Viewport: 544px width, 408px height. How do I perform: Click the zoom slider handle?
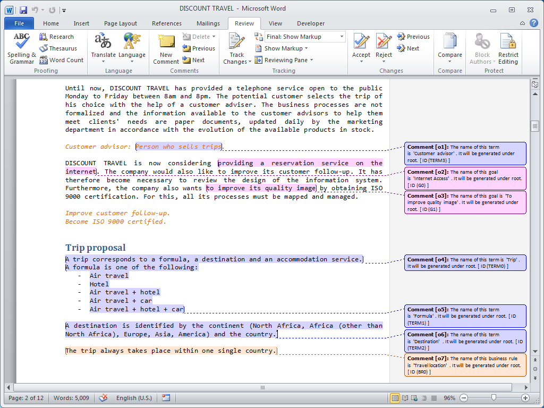(494, 397)
